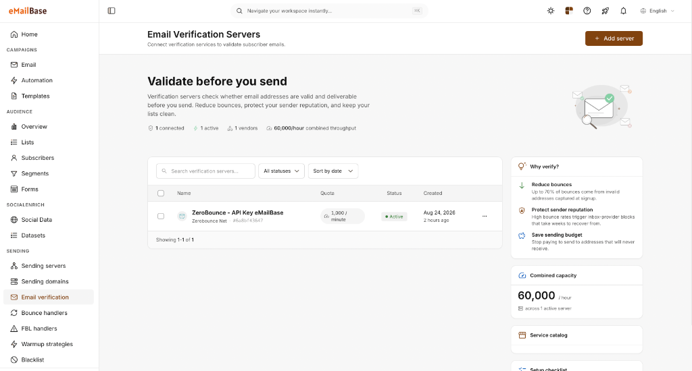Click the Sending servers network icon

coord(14,266)
